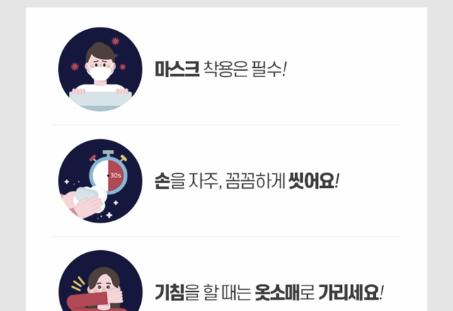
Task: Click the bold word 기침
Action: click(x=170, y=292)
